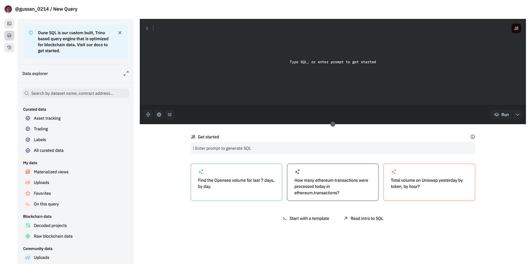Viewport: 530px width, 264px height.
Task: Select the database data explorer sidebar icon
Action: [x=9, y=35]
